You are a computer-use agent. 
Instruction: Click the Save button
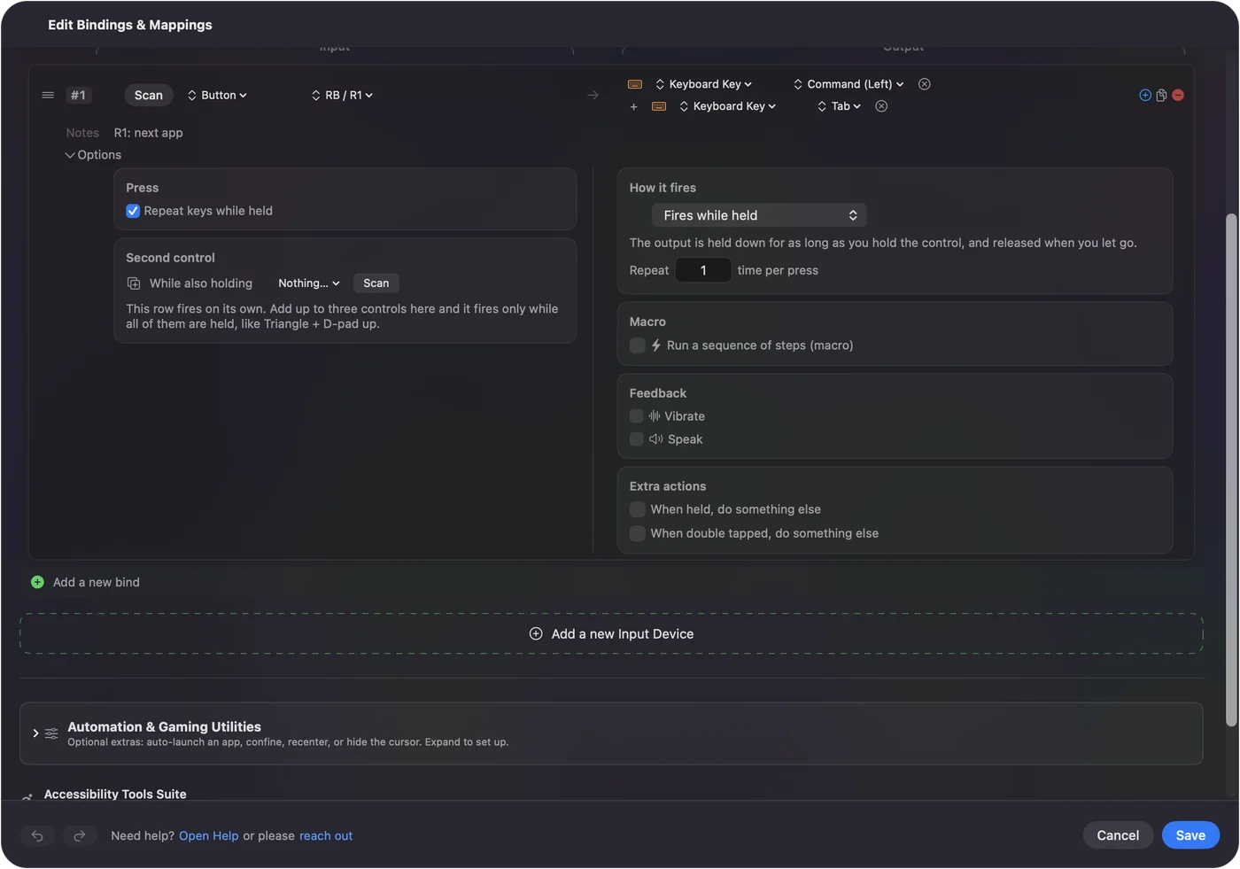point(1190,835)
